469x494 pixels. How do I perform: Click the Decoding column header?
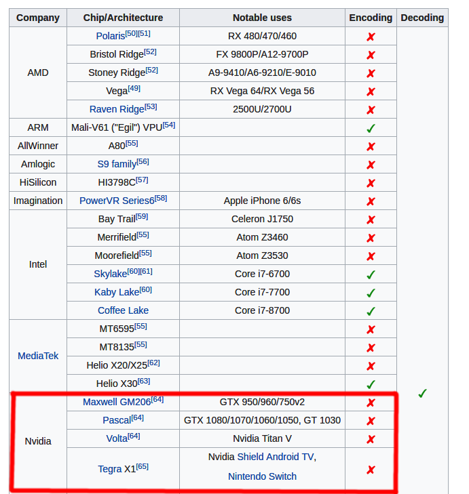tap(422, 18)
